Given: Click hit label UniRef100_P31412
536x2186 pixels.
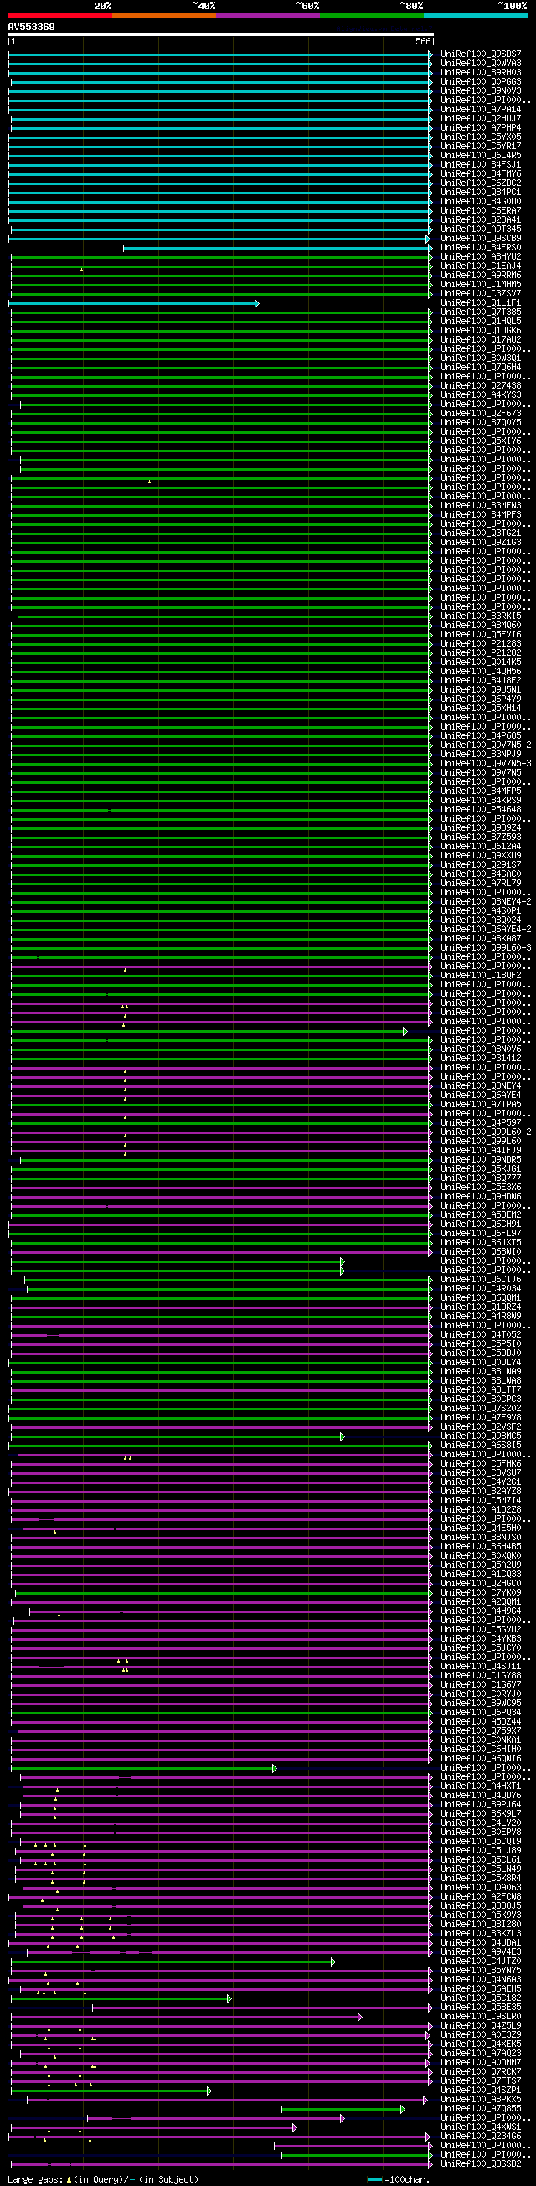Looking at the screenshot, I should coord(481,1058).
